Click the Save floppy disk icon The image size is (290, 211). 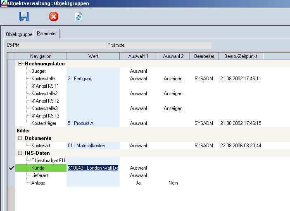point(24,17)
